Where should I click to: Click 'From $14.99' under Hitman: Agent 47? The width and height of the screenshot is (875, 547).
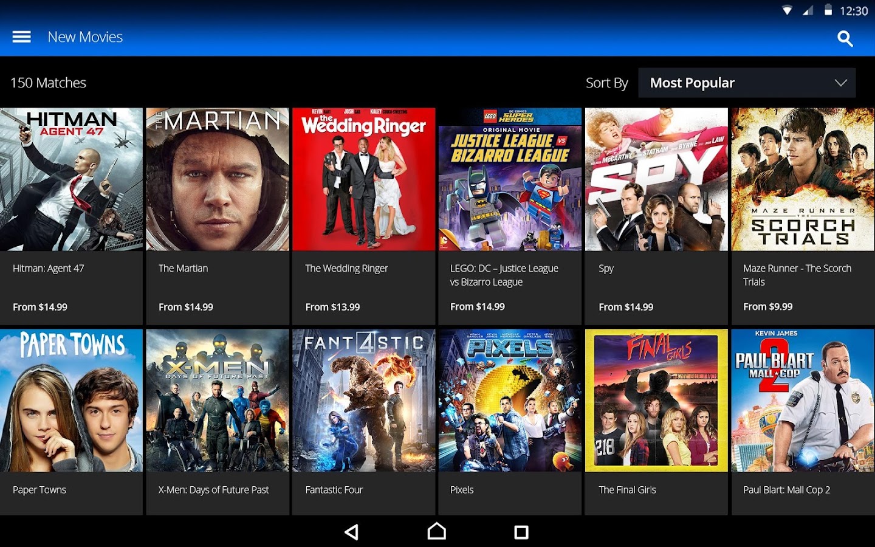point(40,308)
